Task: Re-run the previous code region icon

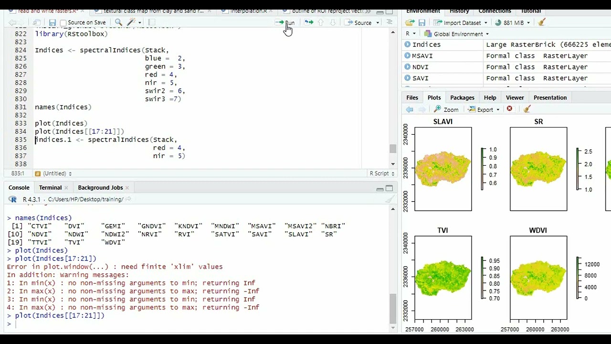Action: click(x=309, y=22)
